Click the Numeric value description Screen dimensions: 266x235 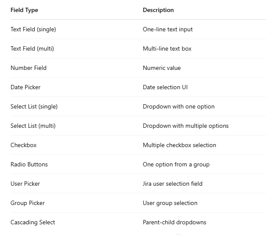162,68
